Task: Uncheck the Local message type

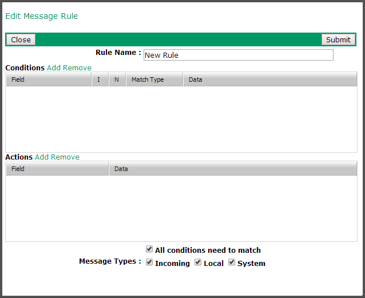Action: pyautogui.click(x=198, y=262)
